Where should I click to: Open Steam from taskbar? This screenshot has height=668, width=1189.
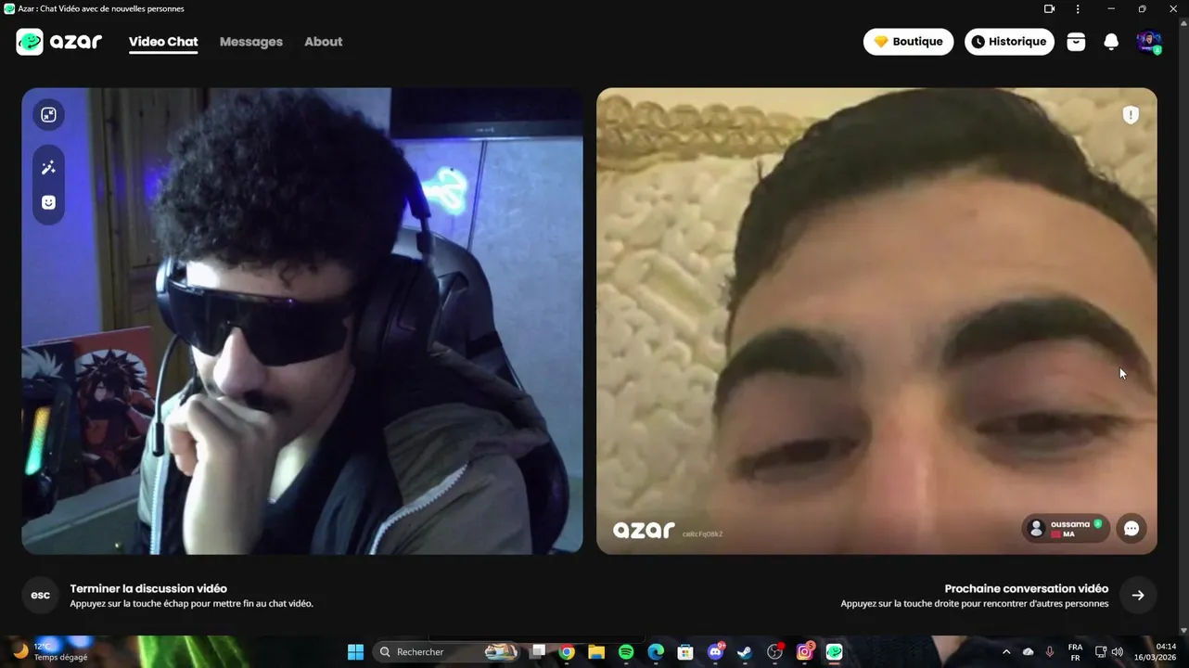pos(745,652)
